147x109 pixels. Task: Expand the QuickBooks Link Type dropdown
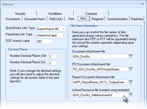[64, 29]
